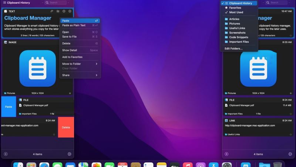Click the settings icon at the left panel's bottom
This screenshot has width=296, height=167.
(x=70, y=154)
